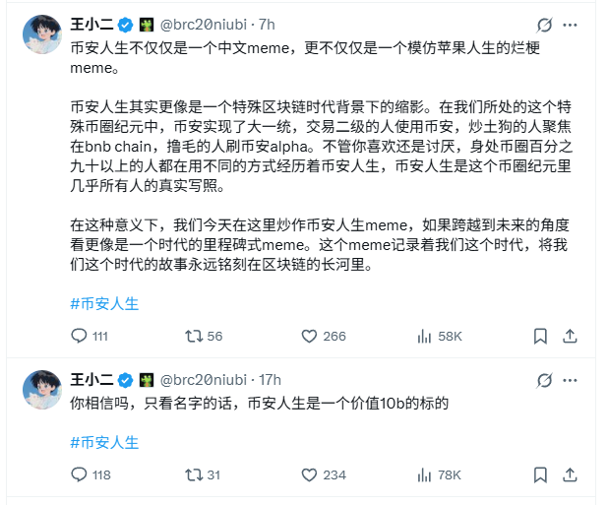View analytics showing 78K views
Image resolution: width=608 pixels, height=505 pixels.
click(x=425, y=474)
